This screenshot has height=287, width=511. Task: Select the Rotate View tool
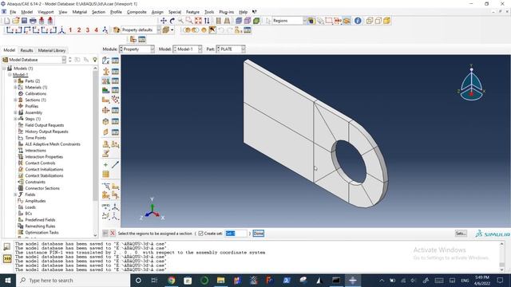tap(172, 21)
